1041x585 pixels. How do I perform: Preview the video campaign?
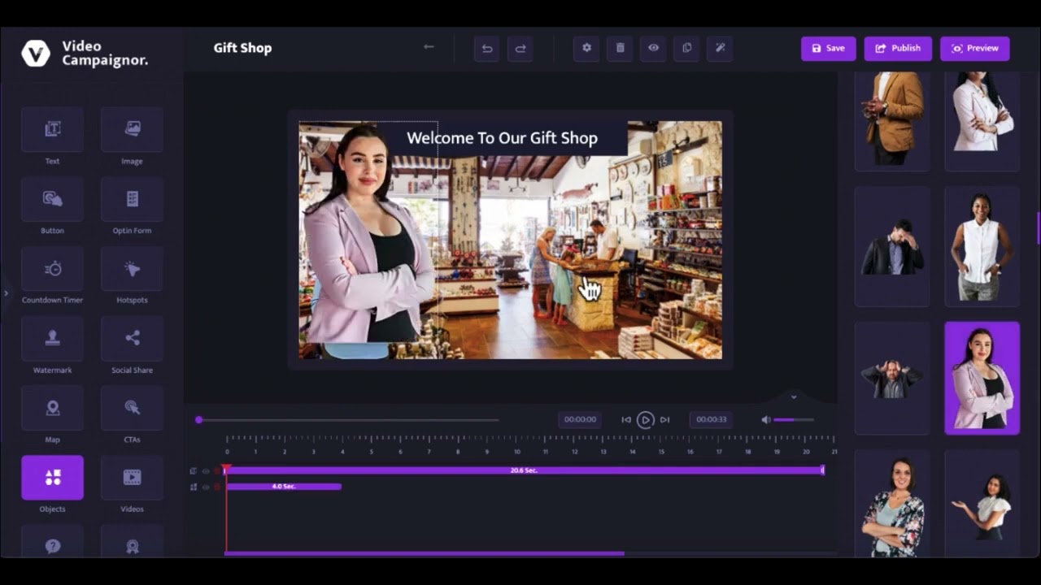pyautogui.click(x=975, y=48)
